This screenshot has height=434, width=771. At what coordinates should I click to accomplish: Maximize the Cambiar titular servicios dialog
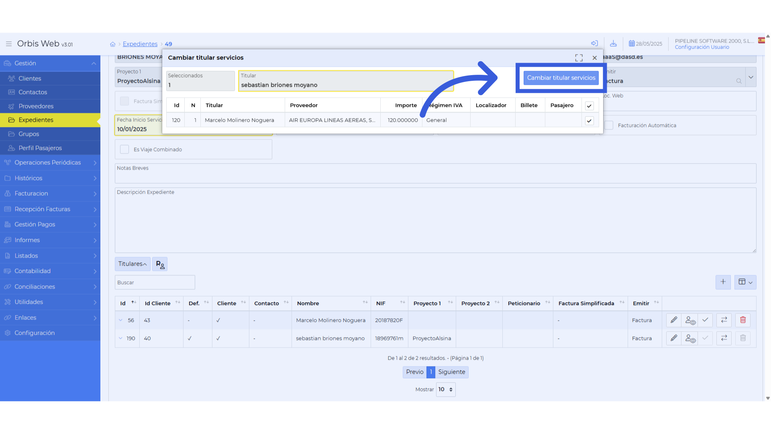click(579, 58)
